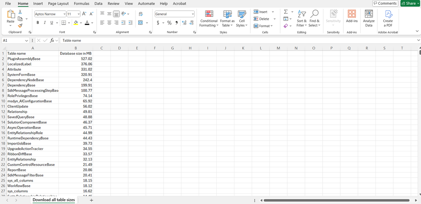This screenshot has height=204, width=421.
Task: Toggle Wrap Text in alignment group
Action: pyautogui.click(x=140, y=14)
